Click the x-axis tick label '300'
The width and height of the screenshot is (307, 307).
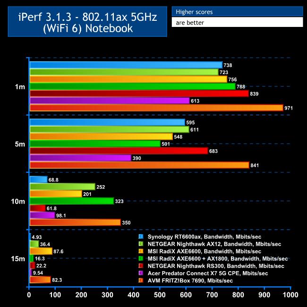[107, 295]
